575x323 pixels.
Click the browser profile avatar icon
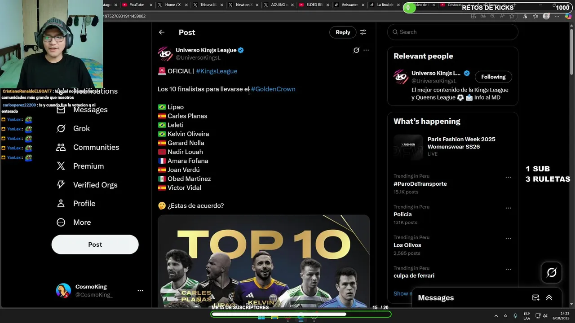546,16
